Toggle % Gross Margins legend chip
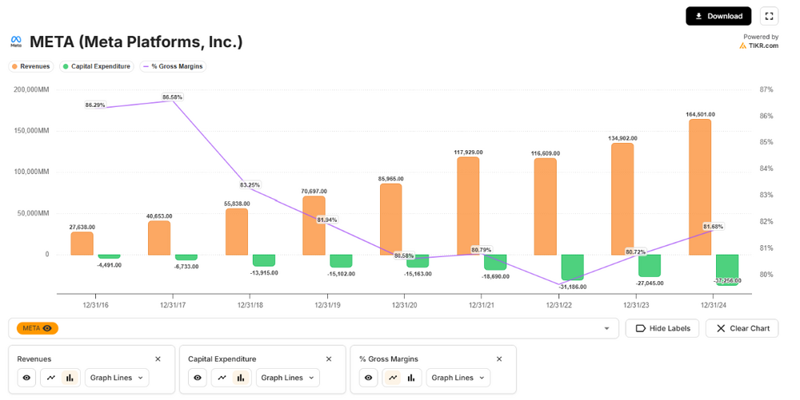The height and width of the screenshot is (400, 800). [173, 66]
